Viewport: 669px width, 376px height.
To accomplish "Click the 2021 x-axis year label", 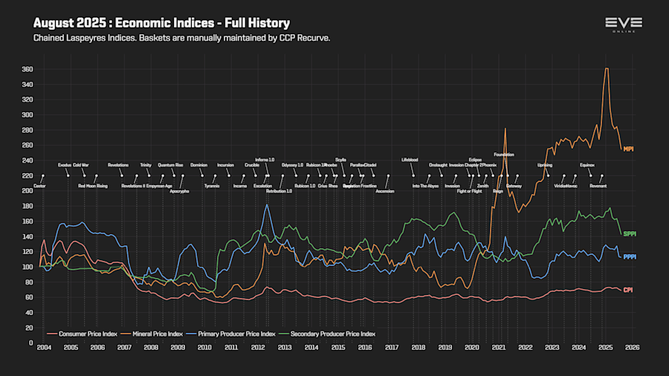I will [498, 348].
